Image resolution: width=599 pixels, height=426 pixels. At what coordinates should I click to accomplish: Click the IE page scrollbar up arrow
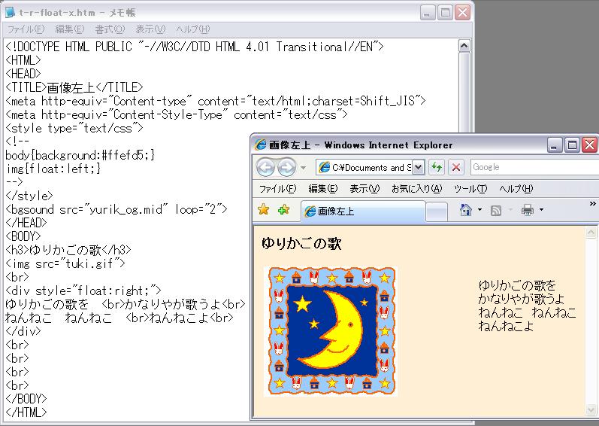pos(591,232)
